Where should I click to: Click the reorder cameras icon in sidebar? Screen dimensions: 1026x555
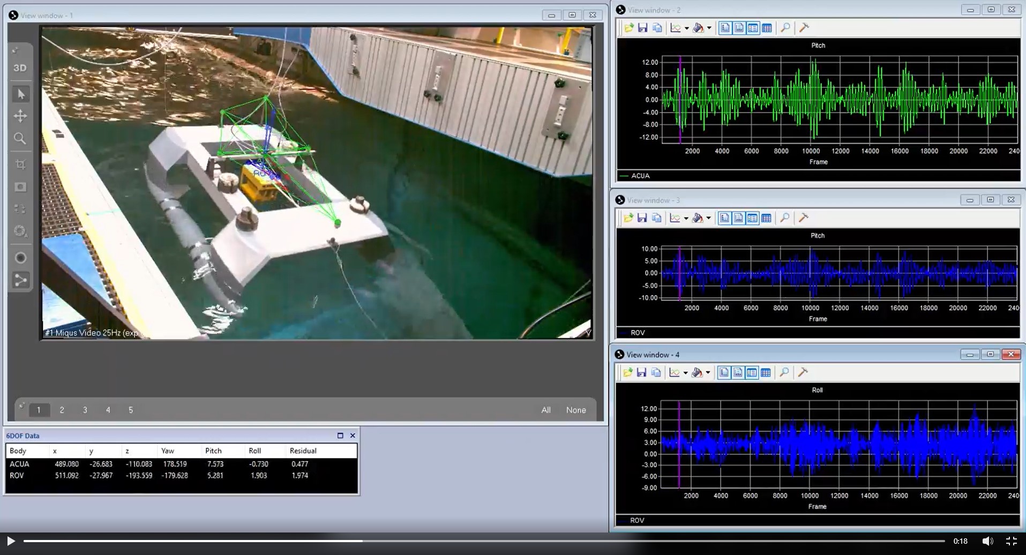click(20, 209)
